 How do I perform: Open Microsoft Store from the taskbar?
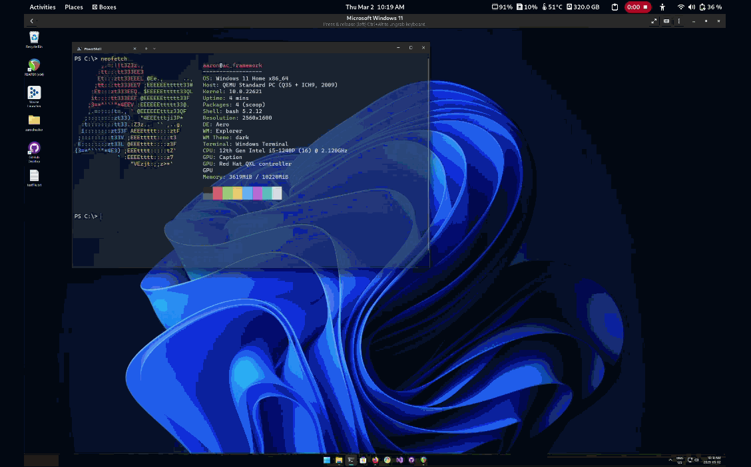363,460
